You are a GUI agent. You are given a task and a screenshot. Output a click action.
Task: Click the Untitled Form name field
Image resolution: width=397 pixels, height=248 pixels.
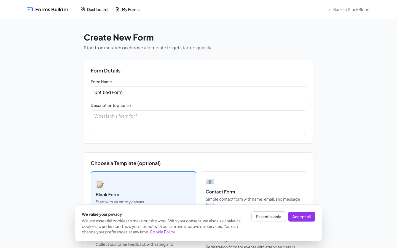coord(198,92)
